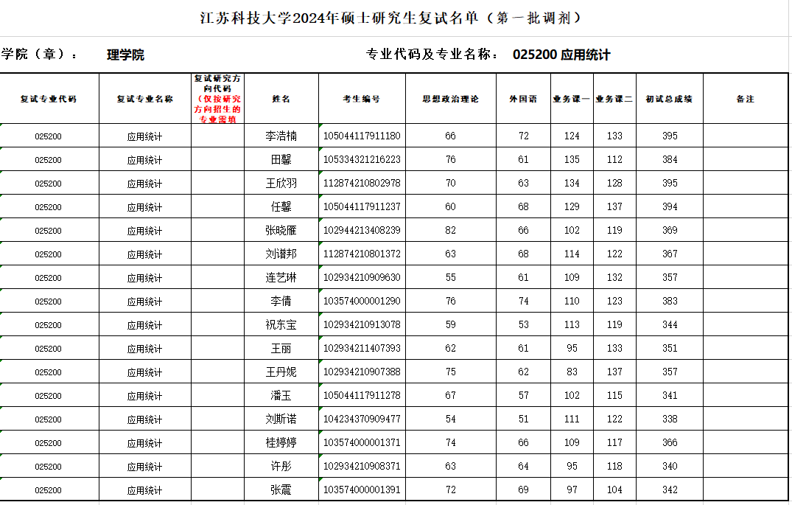Image resolution: width=792 pixels, height=505 pixels.
Task: Select total score 341 in 潘玉's row
Action: (x=670, y=395)
